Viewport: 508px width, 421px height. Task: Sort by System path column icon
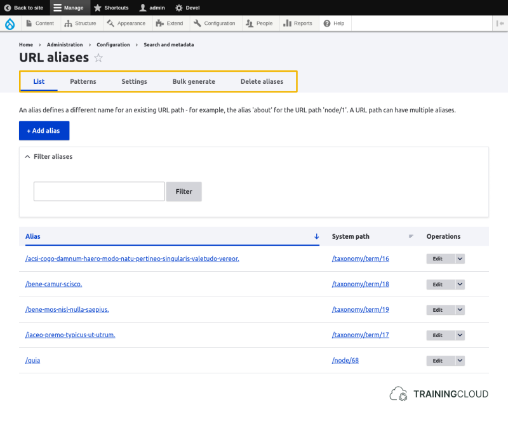click(x=411, y=236)
